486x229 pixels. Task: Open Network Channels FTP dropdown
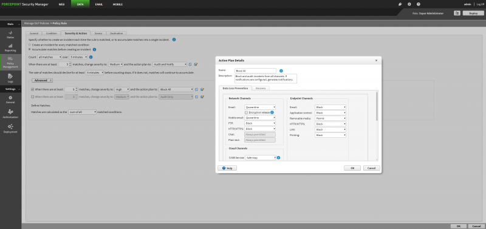[x=260, y=123]
